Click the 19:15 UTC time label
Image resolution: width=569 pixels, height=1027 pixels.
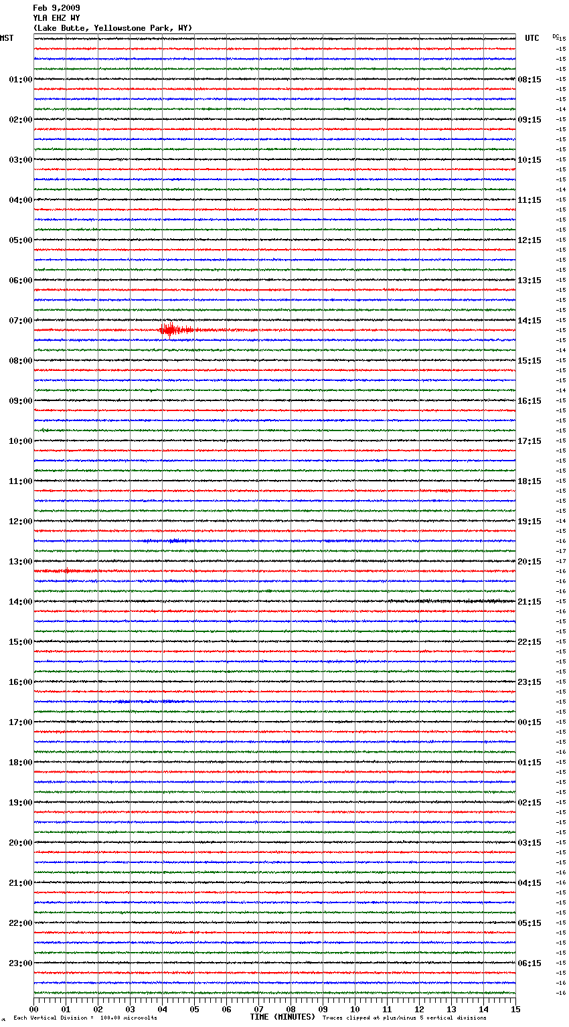click(530, 522)
